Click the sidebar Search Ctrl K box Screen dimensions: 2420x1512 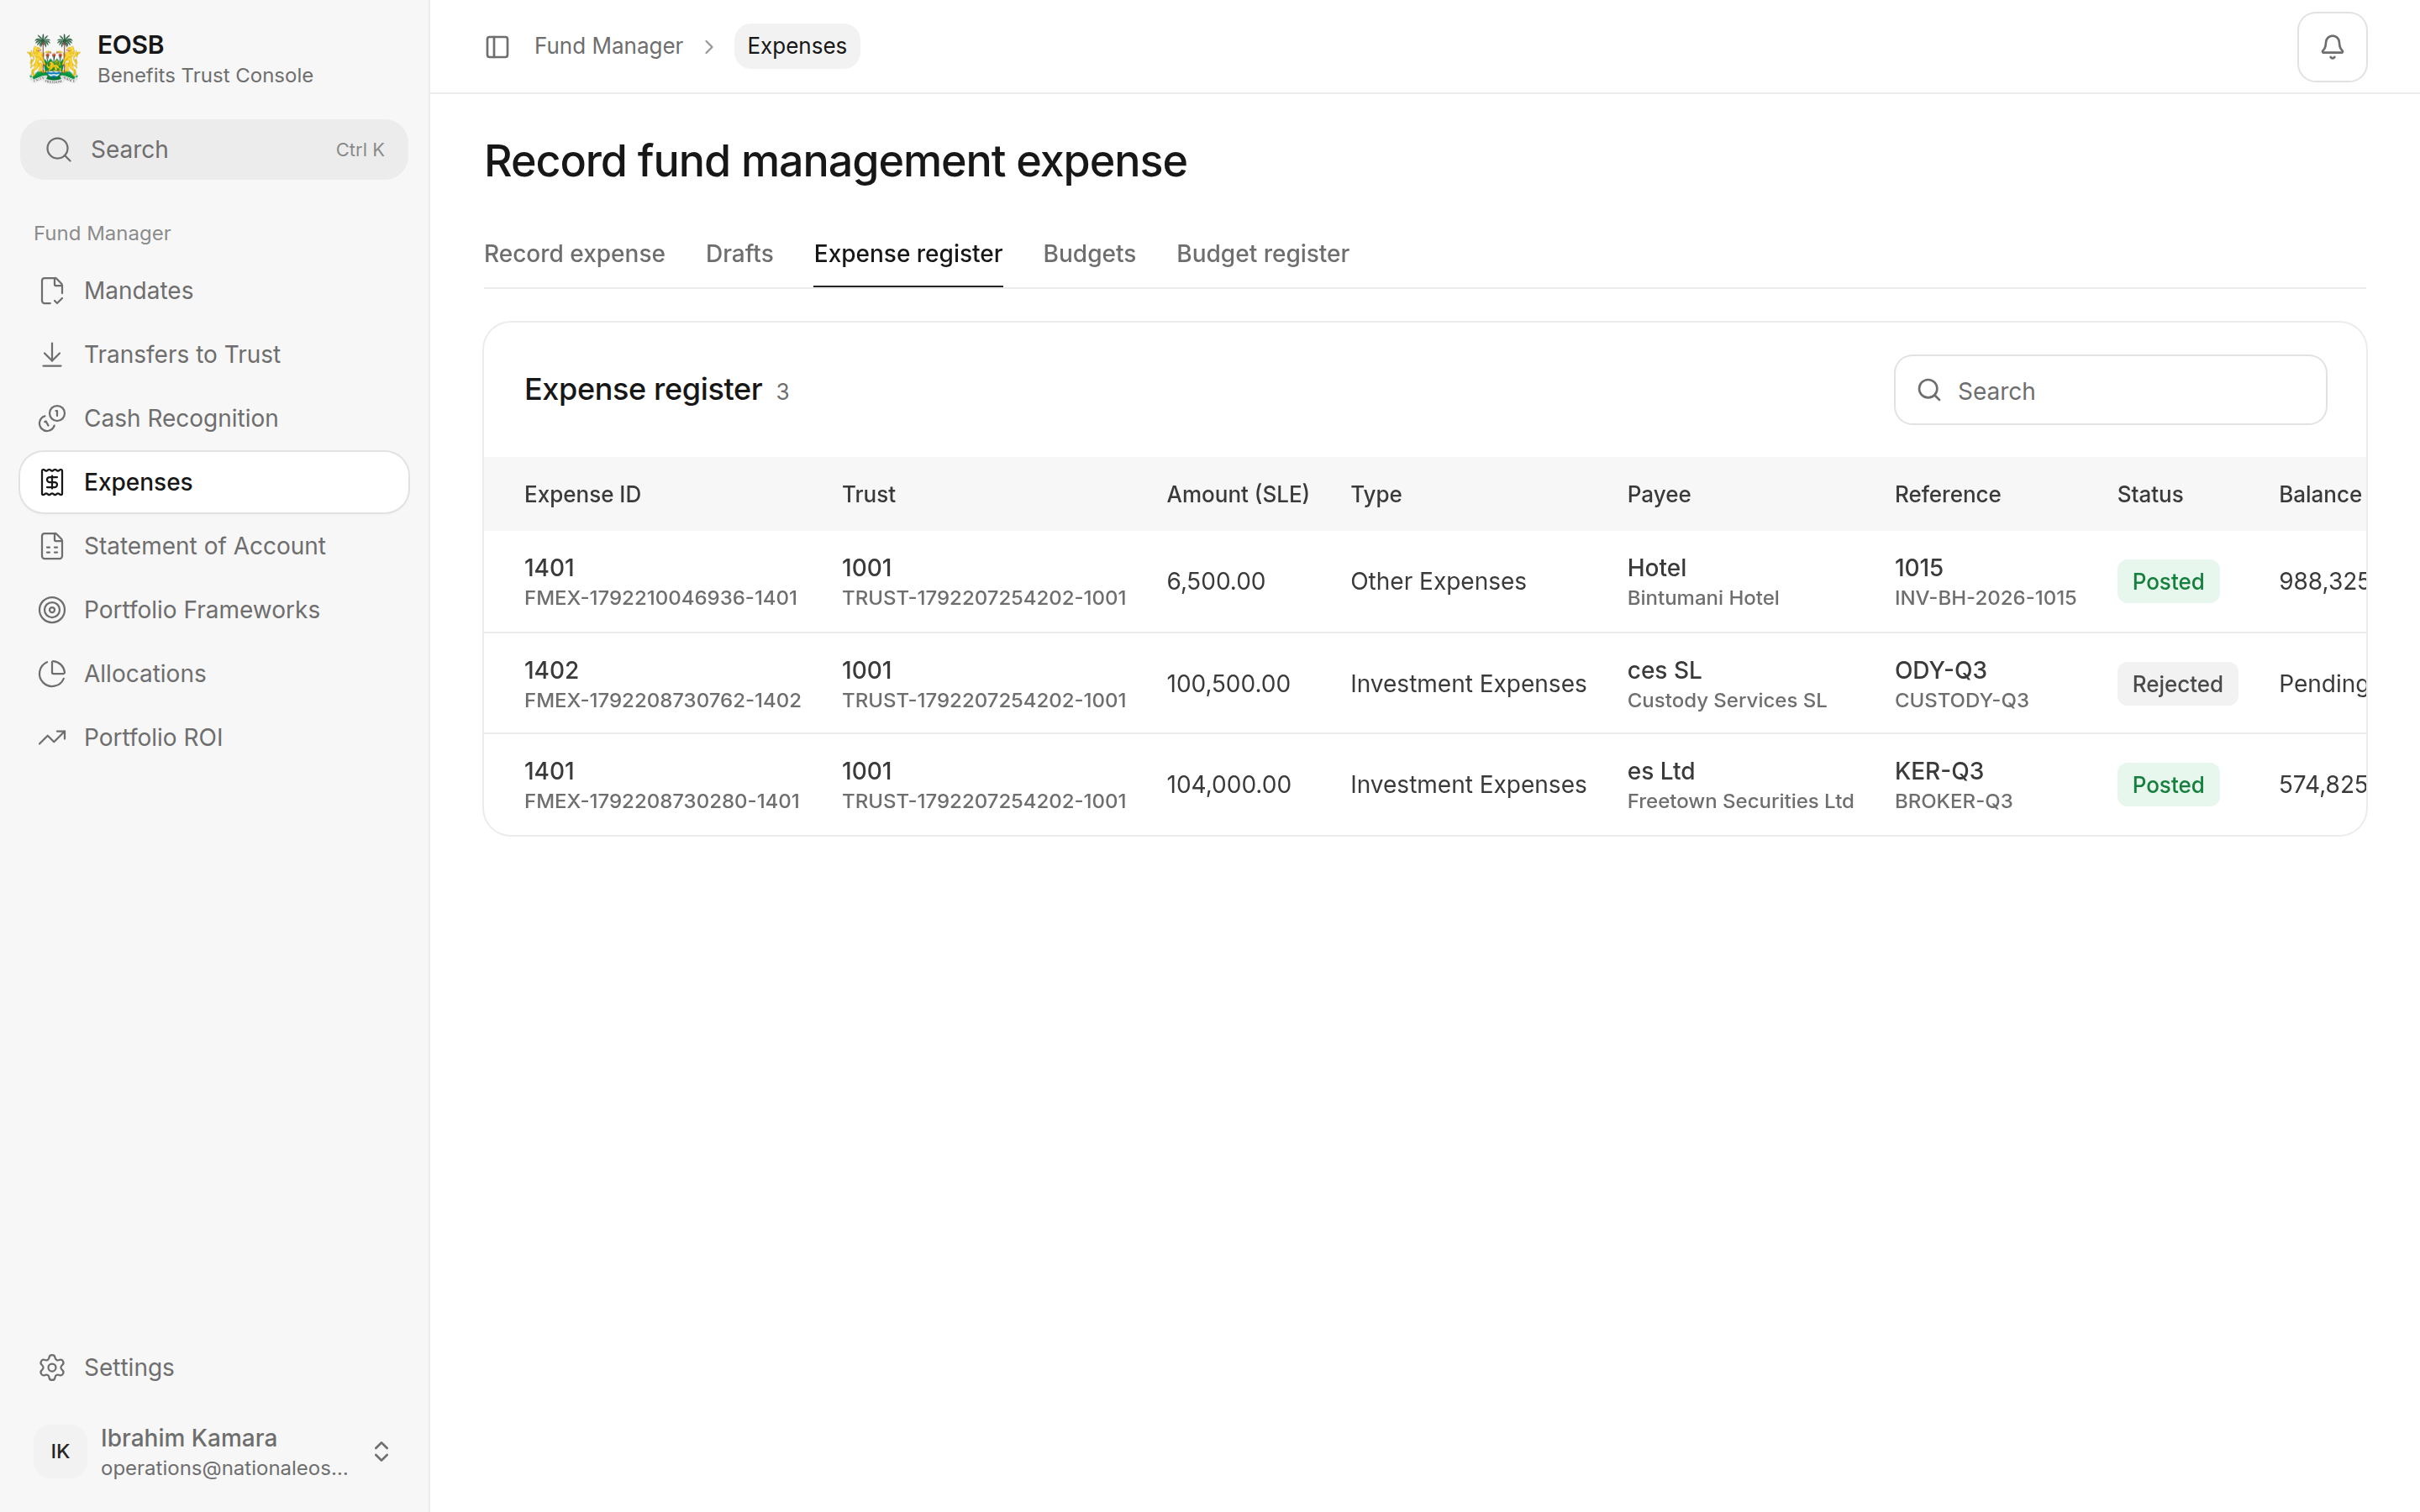(214, 150)
